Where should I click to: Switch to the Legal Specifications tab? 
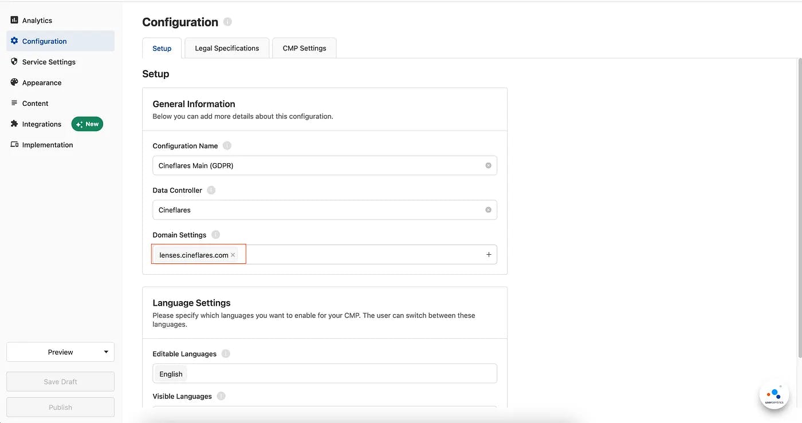[x=227, y=48]
